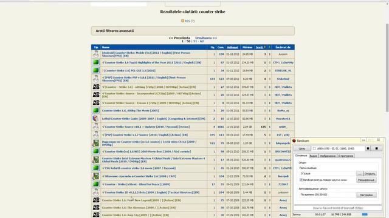Screen dimensions: 389x218
Task: Click DVD icon of Intel Extreme Masters 4 row
Action: (x=96, y=160)
